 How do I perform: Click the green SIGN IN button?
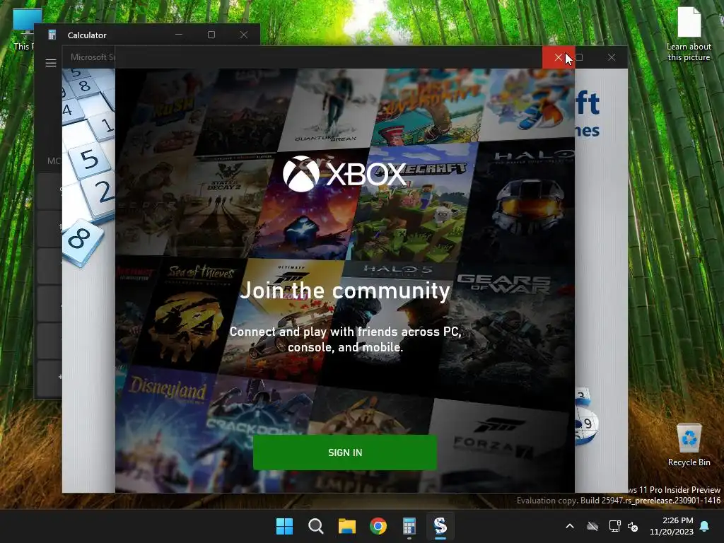[x=345, y=452]
